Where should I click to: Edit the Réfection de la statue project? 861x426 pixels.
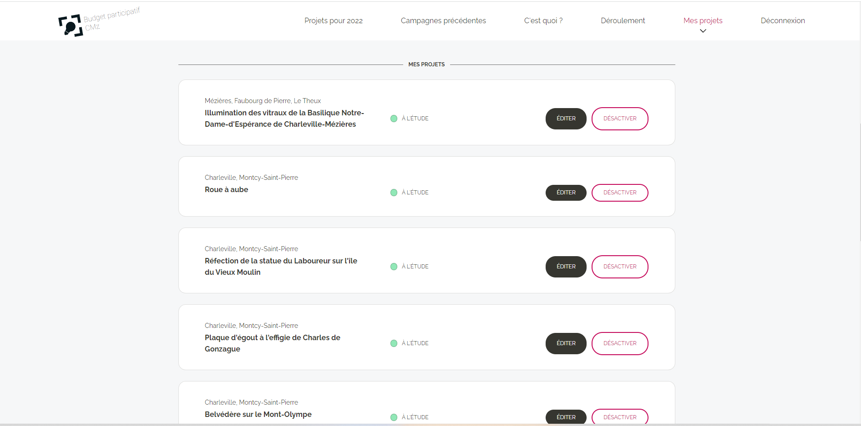[x=566, y=267]
